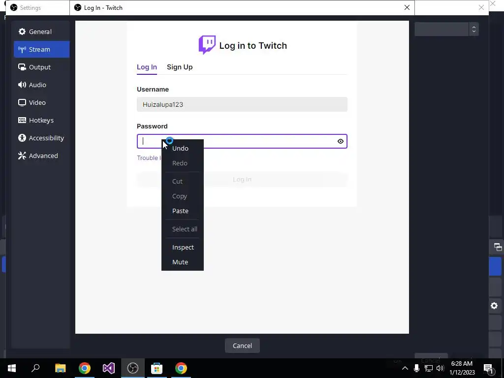Click the OBS Studio taskbar icon
504x378 pixels.
(x=133, y=368)
